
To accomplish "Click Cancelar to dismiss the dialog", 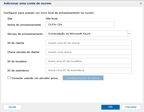I will pyautogui.click(x=131, y=107).
